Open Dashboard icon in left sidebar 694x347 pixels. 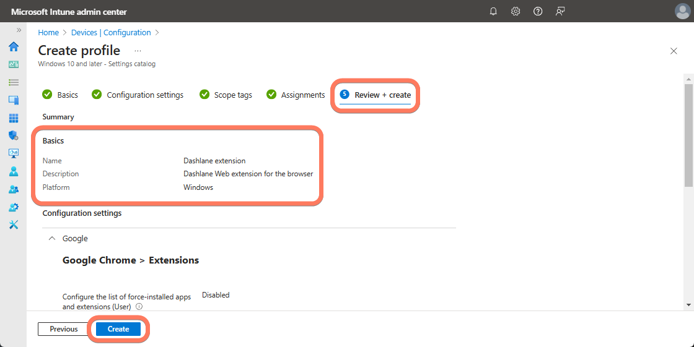[13, 64]
